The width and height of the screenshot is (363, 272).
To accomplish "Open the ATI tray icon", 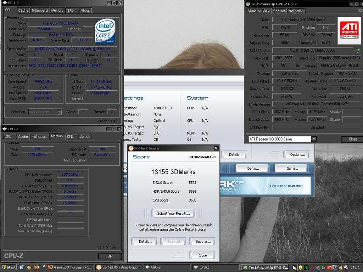I will (x=329, y=268).
